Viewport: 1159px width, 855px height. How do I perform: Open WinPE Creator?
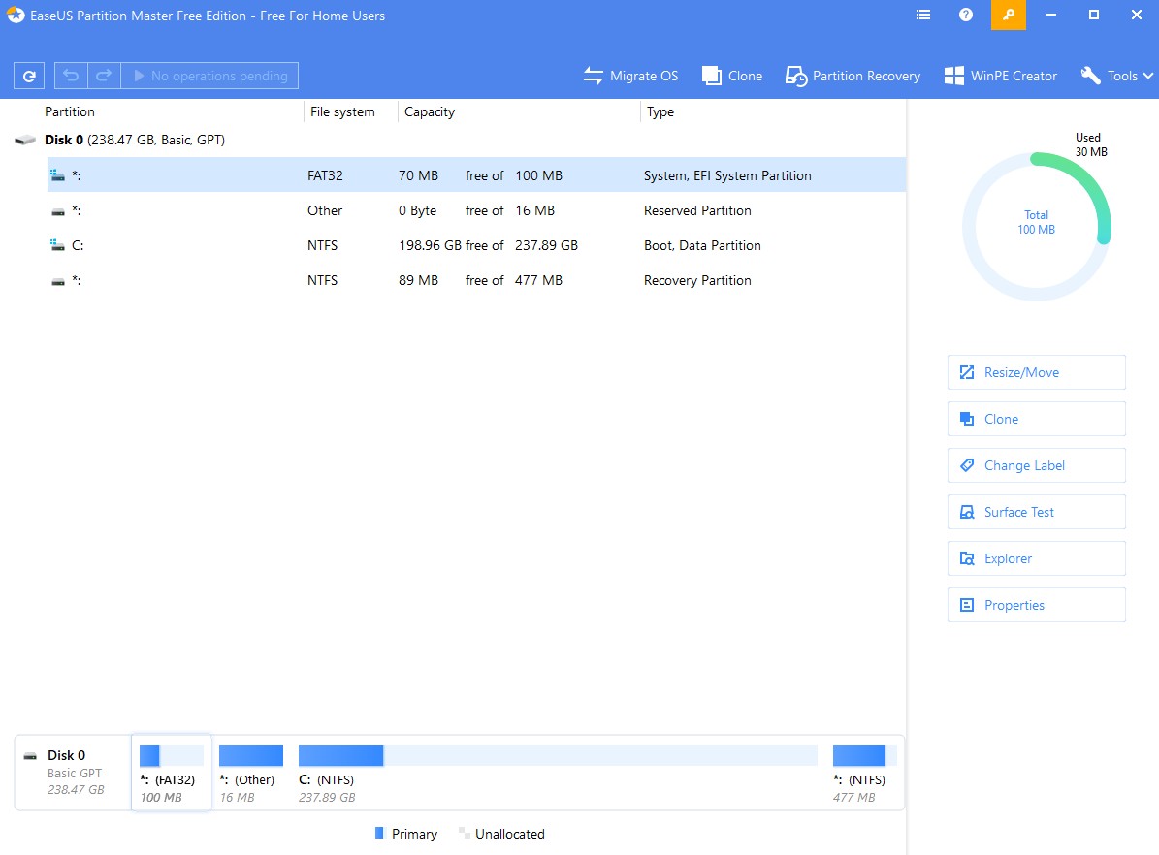1000,76
